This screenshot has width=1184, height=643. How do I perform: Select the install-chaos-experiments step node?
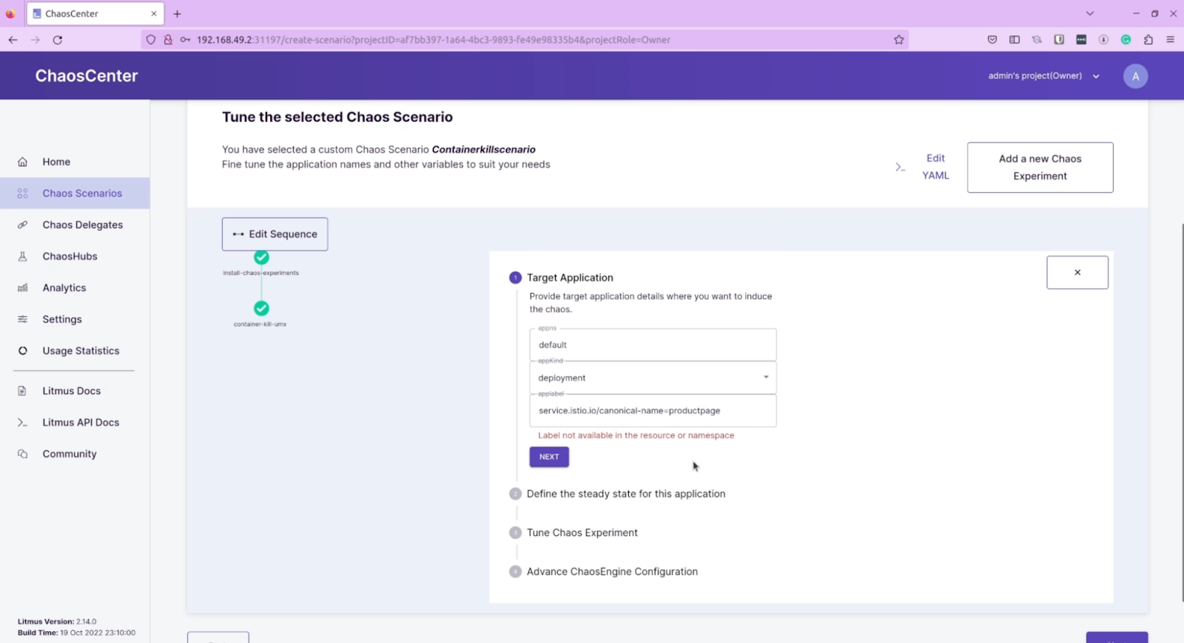point(261,257)
